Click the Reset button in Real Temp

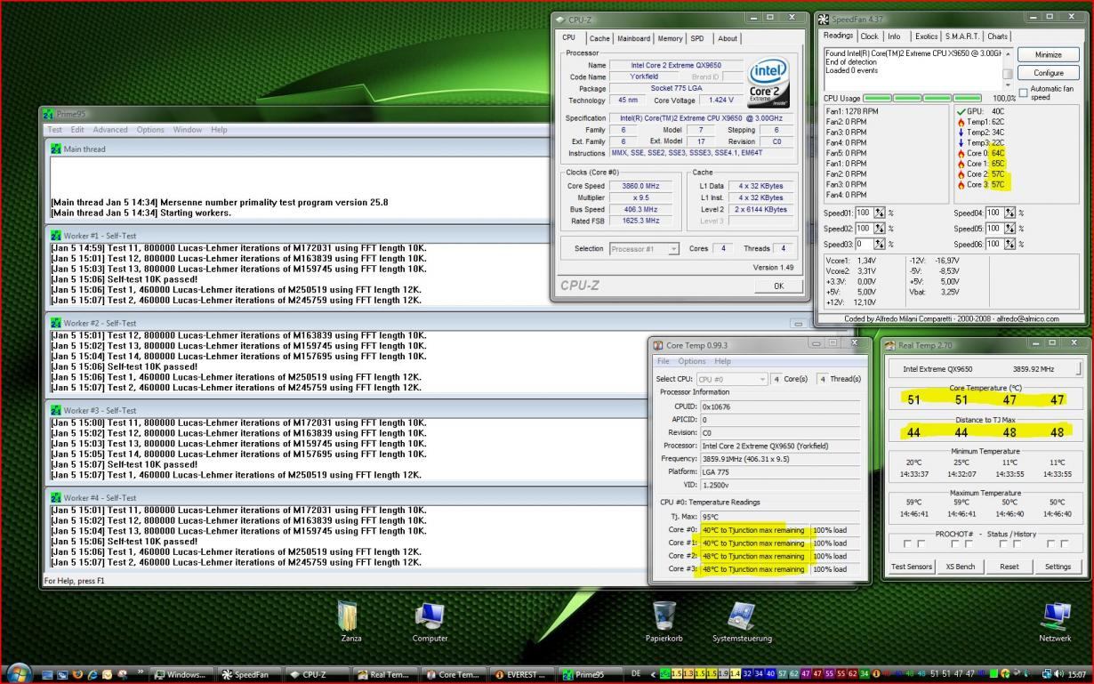click(1009, 567)
